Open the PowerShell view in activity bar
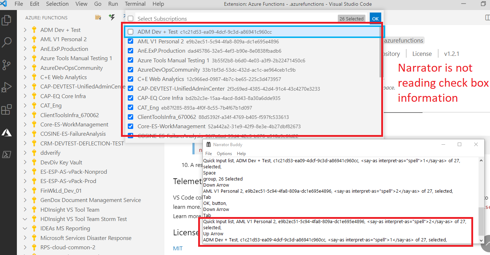Screen dimensions: 490x255 pyautogui.click(x=6, y=154)
